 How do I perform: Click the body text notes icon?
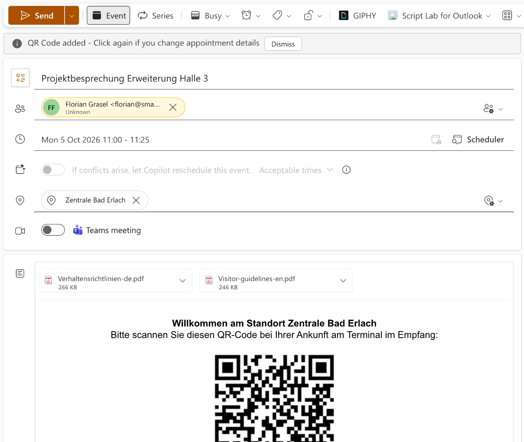coord(20,274)
